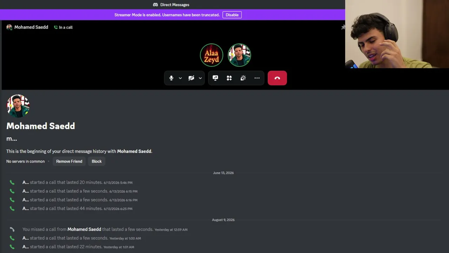Image resolution: width=449 pixels, height=253 pixels.
Task: Click timestamp 6/13/2026 6:15 PM
Action: coord(123,192)
